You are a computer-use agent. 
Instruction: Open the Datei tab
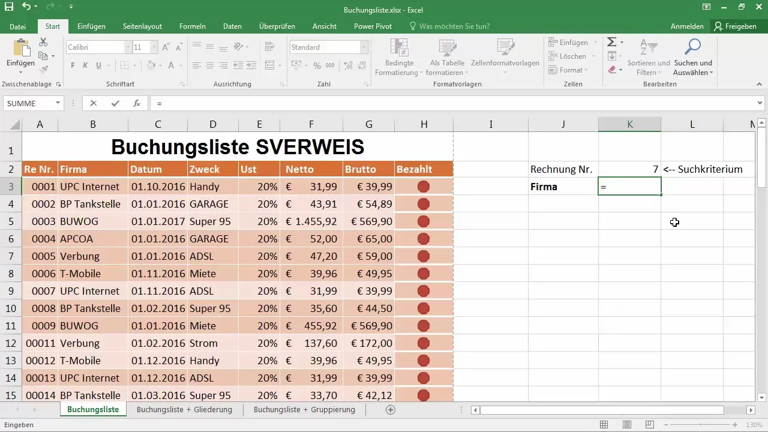click(x=17, y=26)
